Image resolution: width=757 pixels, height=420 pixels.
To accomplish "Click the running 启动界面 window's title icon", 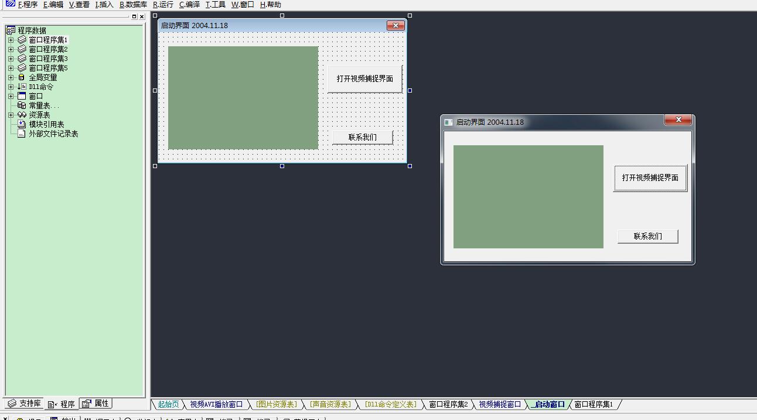I will point(449,122).
